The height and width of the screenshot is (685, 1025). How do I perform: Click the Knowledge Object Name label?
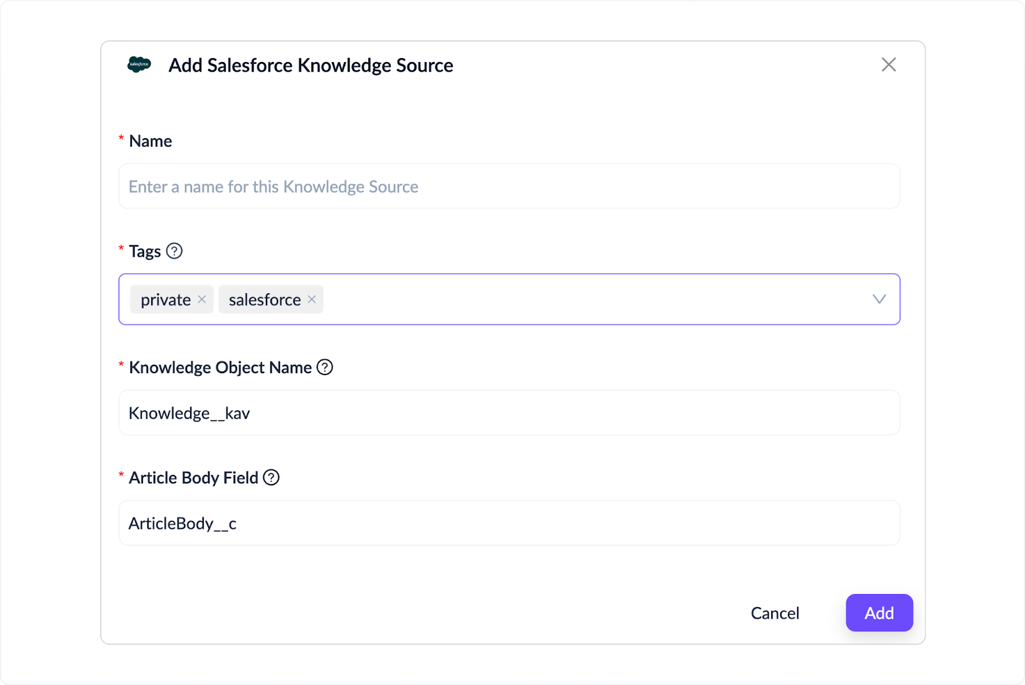point(220,367)
